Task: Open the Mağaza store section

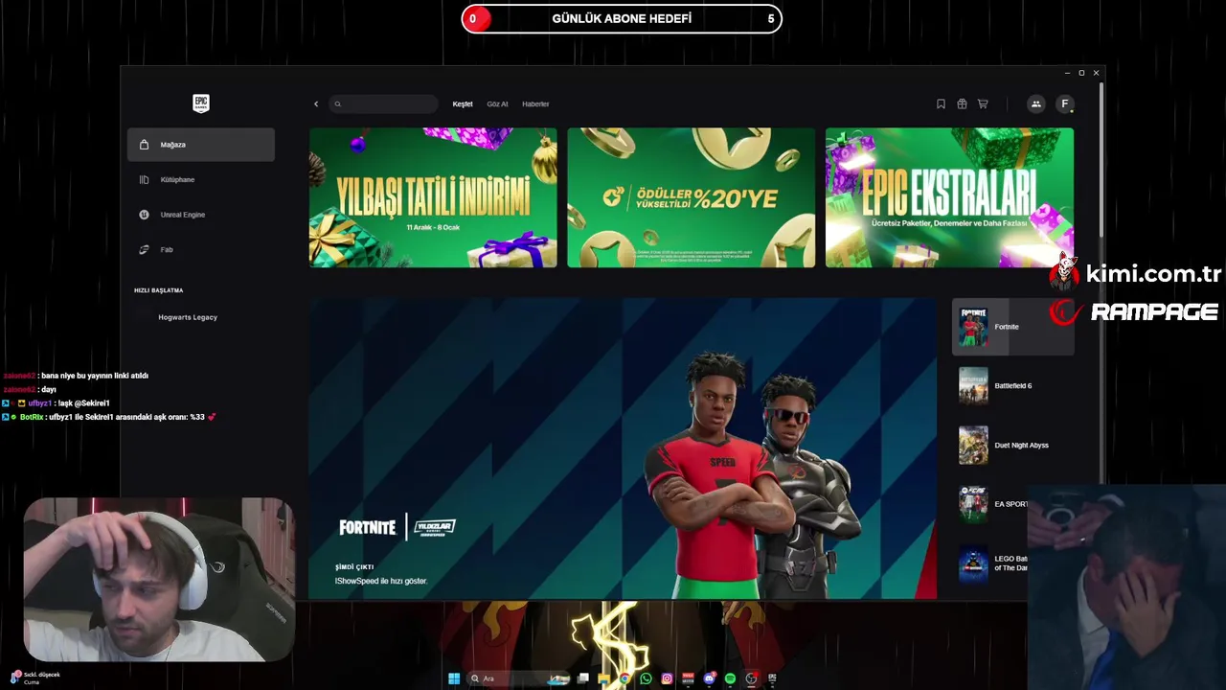Action: point(201,145)
